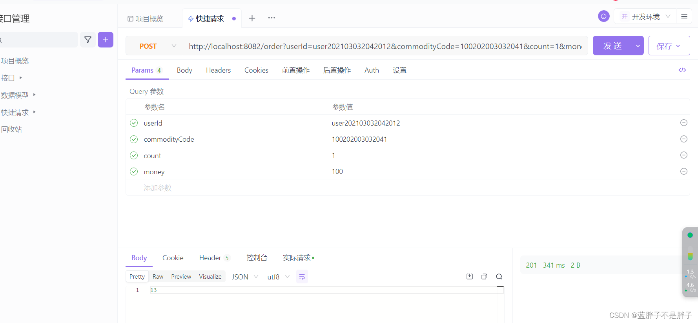Open 回收站 in the sidebar
698x323 pixels.
click(11, 130)
